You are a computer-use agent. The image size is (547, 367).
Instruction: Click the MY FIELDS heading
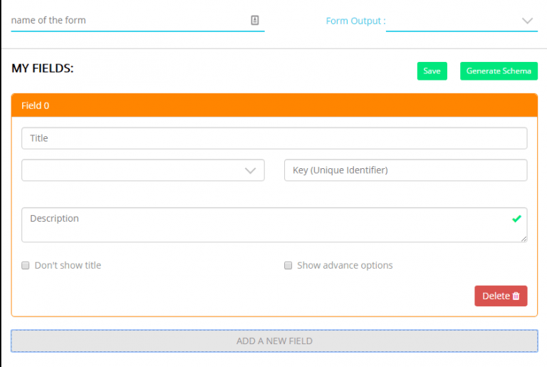pyautogui.click(x=43, y=68)
